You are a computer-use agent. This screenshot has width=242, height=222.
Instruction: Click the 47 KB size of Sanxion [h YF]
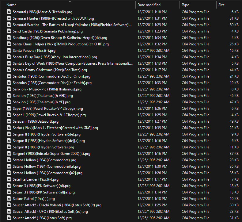pos(234,102)
